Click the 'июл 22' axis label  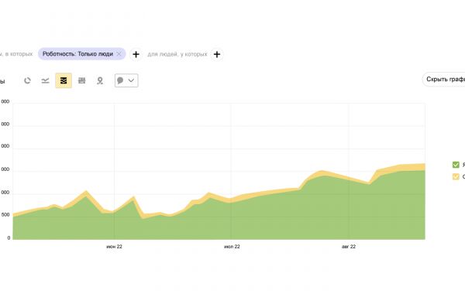pyautogui.click(x=232, y=247)
